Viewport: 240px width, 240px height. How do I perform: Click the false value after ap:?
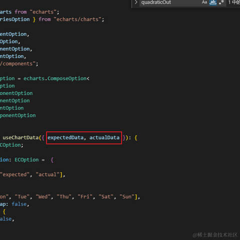tap(19, 204)
